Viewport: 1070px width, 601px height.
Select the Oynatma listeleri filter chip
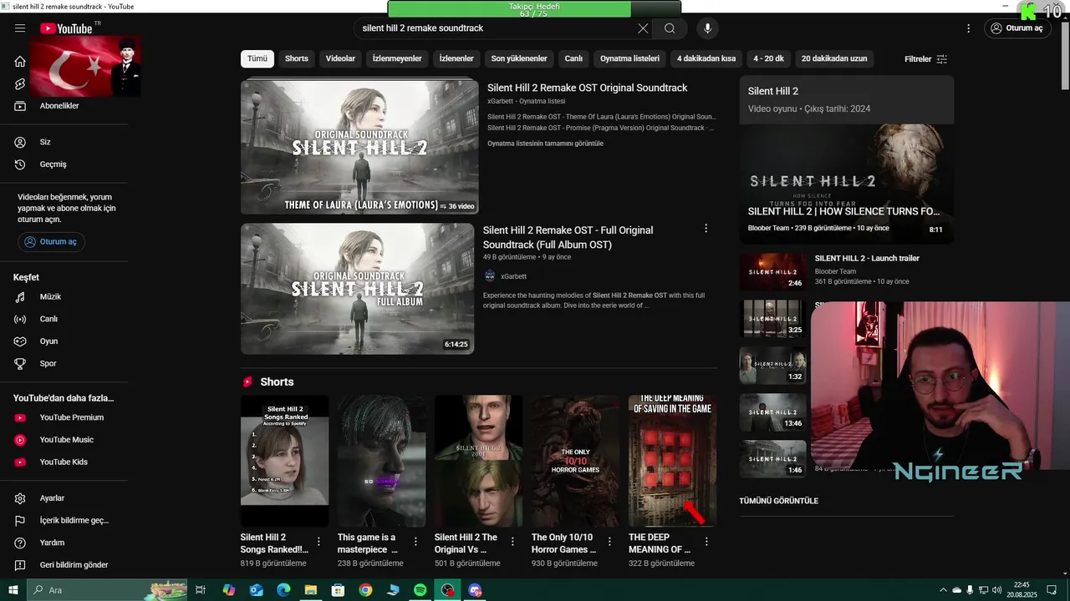[x=629, y=59]
